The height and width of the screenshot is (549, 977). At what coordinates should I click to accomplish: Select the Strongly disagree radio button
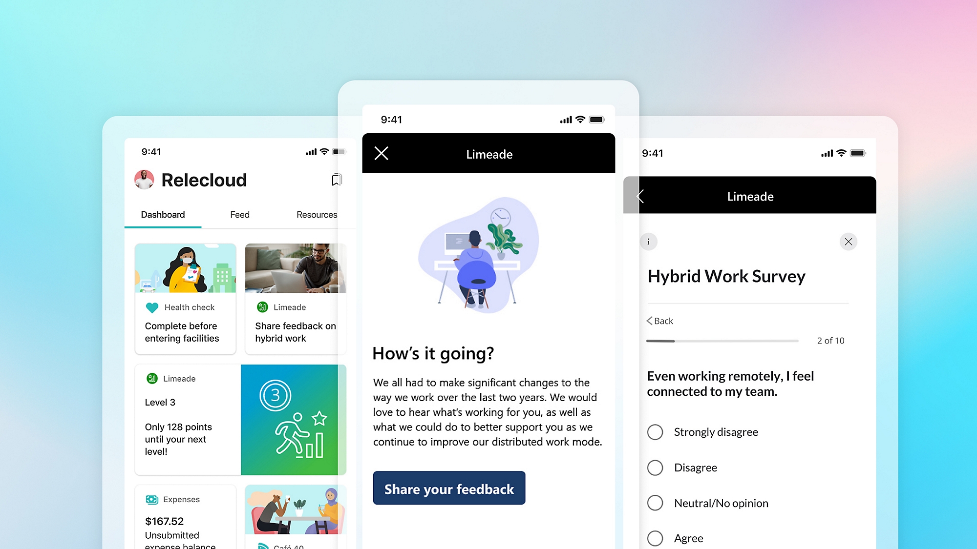[654, 431]
